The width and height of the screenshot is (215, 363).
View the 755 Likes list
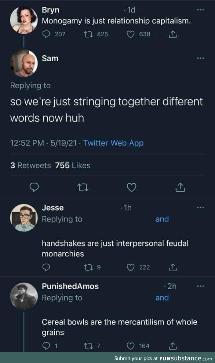[73, 165]
